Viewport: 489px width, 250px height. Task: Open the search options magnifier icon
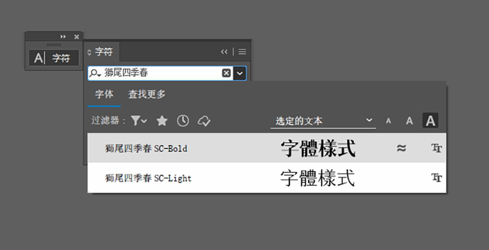pyautogui.click(x=94, y=74)
